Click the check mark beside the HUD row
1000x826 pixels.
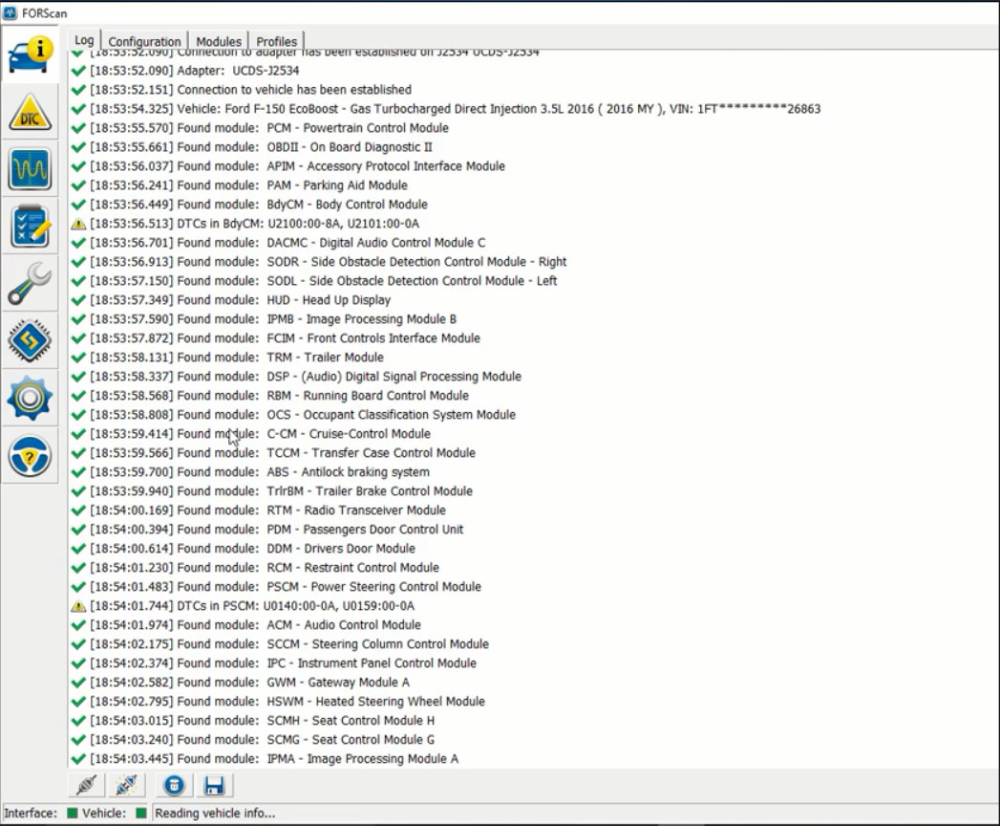(78, 300)
